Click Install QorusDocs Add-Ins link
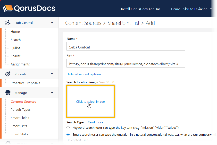The image size is (217, 145). pyautogui.click(x=141, y=9)
